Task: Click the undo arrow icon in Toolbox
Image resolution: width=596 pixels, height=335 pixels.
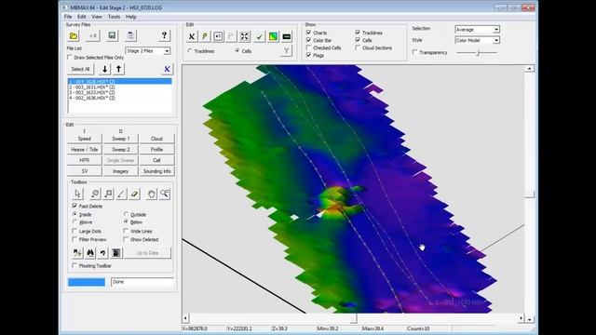Action: tap(103, 253)
